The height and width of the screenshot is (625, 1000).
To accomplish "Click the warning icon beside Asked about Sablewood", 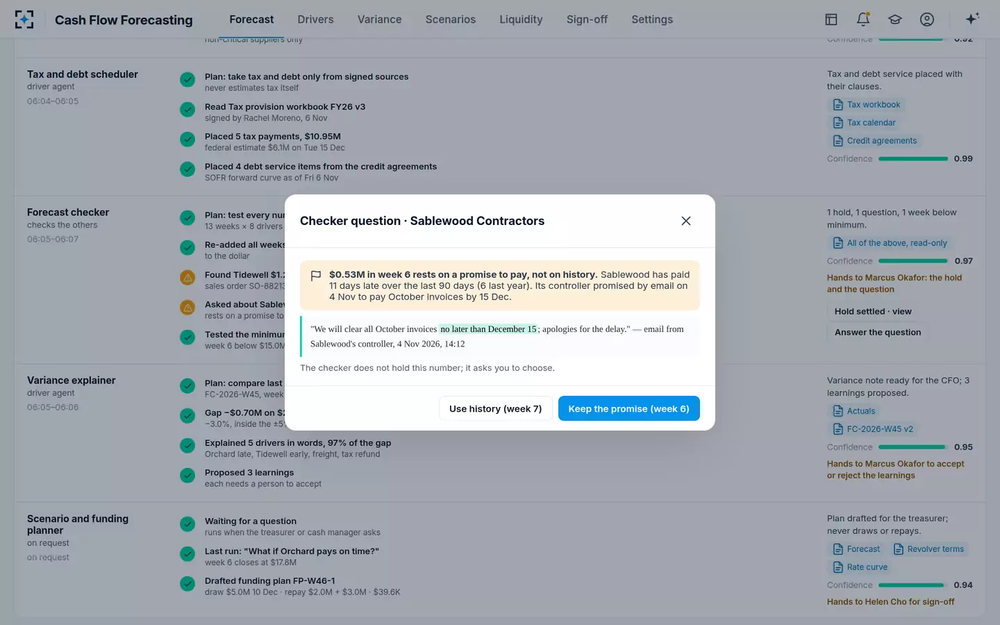I will [187, 308].
